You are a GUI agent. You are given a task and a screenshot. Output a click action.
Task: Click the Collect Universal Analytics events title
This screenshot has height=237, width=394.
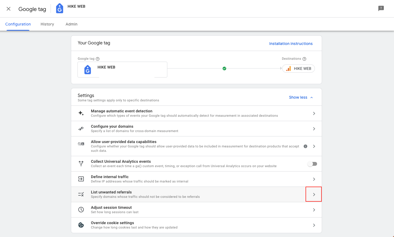click(121, 161)
